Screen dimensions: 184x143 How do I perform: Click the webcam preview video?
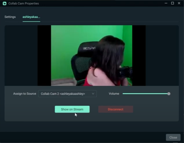click(x=92, y=56)
